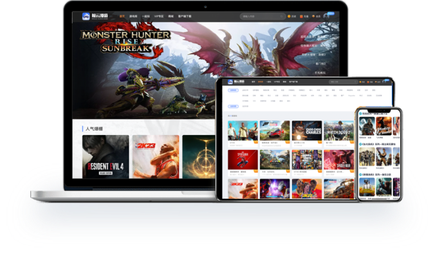
Task: Open the Resident Evil 4 cover on the laptop
Action: [106, 156]
